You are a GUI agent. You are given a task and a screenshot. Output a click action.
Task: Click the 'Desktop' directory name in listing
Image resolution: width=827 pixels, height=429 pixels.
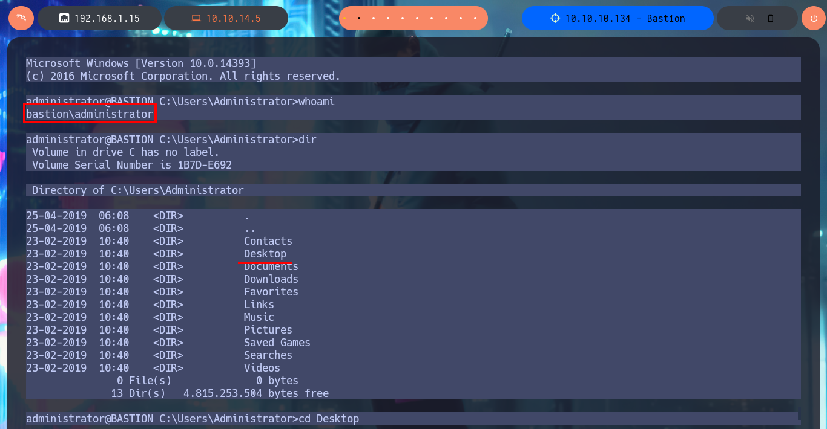(265, 254)
